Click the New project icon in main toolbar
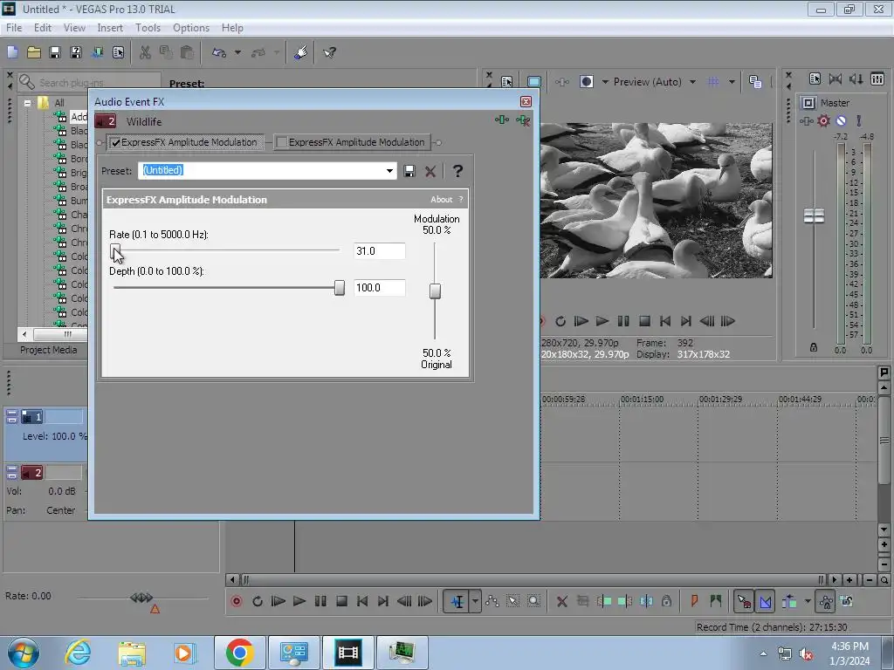This screenshot has width=894, height=670. click(x=12, y=52)
